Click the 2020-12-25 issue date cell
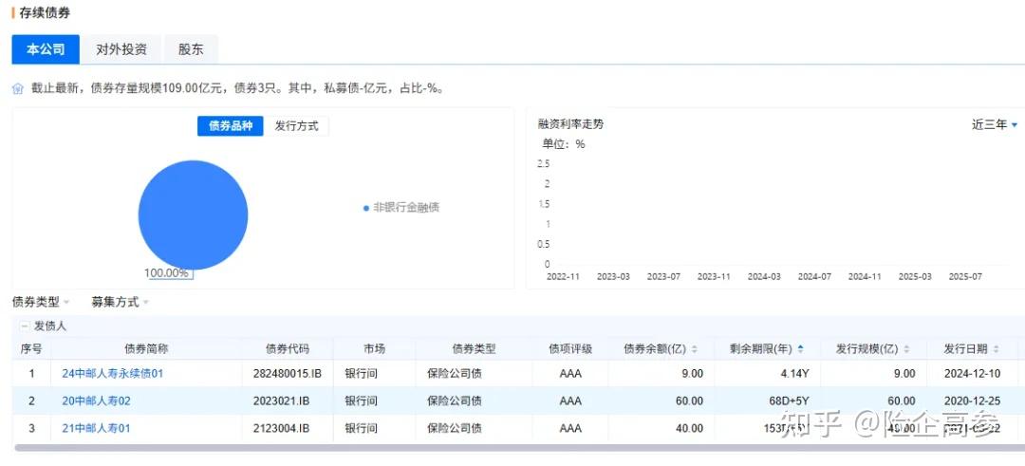Image resolution: width=1025 pixels, height=466 pixels. pos(972,401)
